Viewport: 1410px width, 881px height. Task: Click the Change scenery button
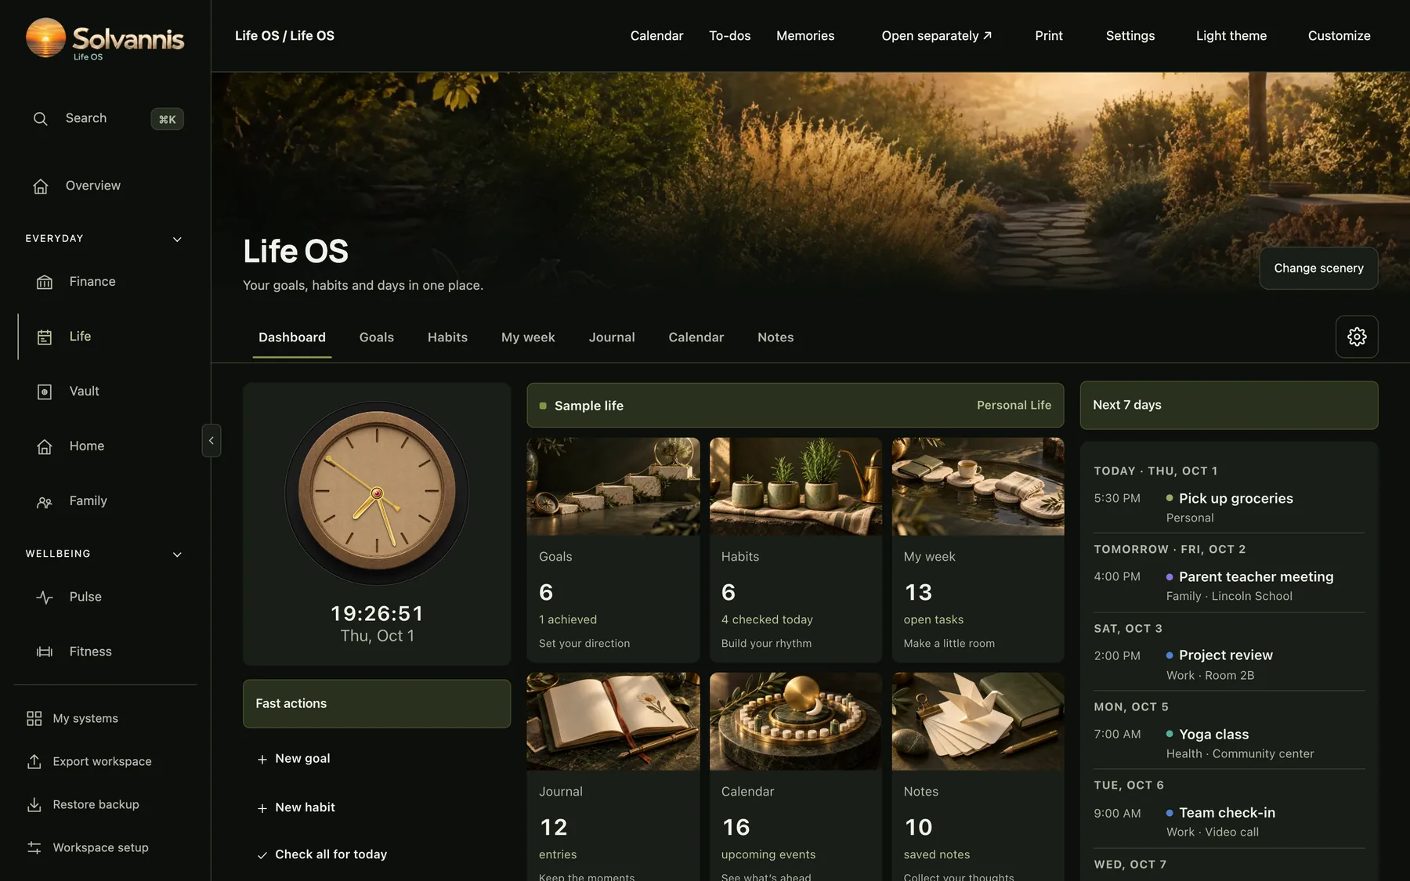coord(1318,268)
